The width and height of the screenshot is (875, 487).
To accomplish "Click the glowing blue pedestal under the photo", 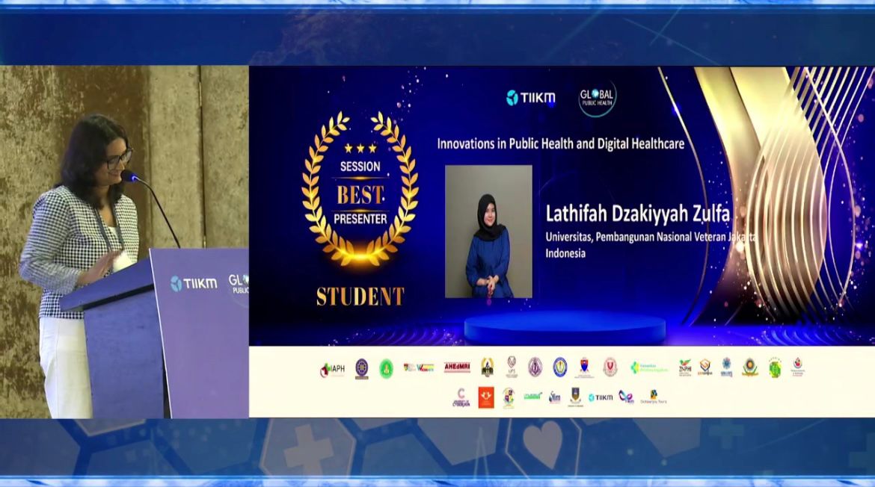I will coord(565,328).
